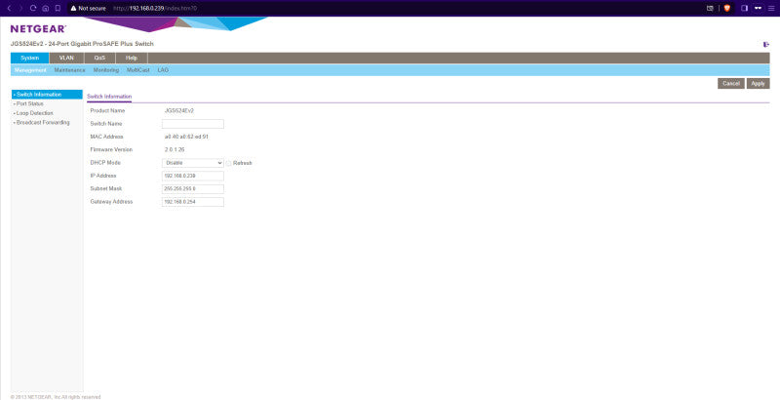
Task: Toggle the Refresh checkbox
Action: [229, 163]
